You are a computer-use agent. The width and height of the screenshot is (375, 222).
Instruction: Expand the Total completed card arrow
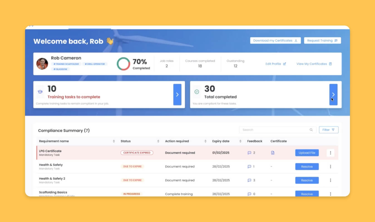click(333, 95)
